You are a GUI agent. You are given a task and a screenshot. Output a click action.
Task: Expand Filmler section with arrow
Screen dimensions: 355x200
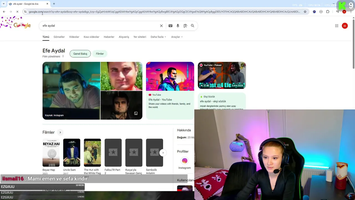[60, 132]
